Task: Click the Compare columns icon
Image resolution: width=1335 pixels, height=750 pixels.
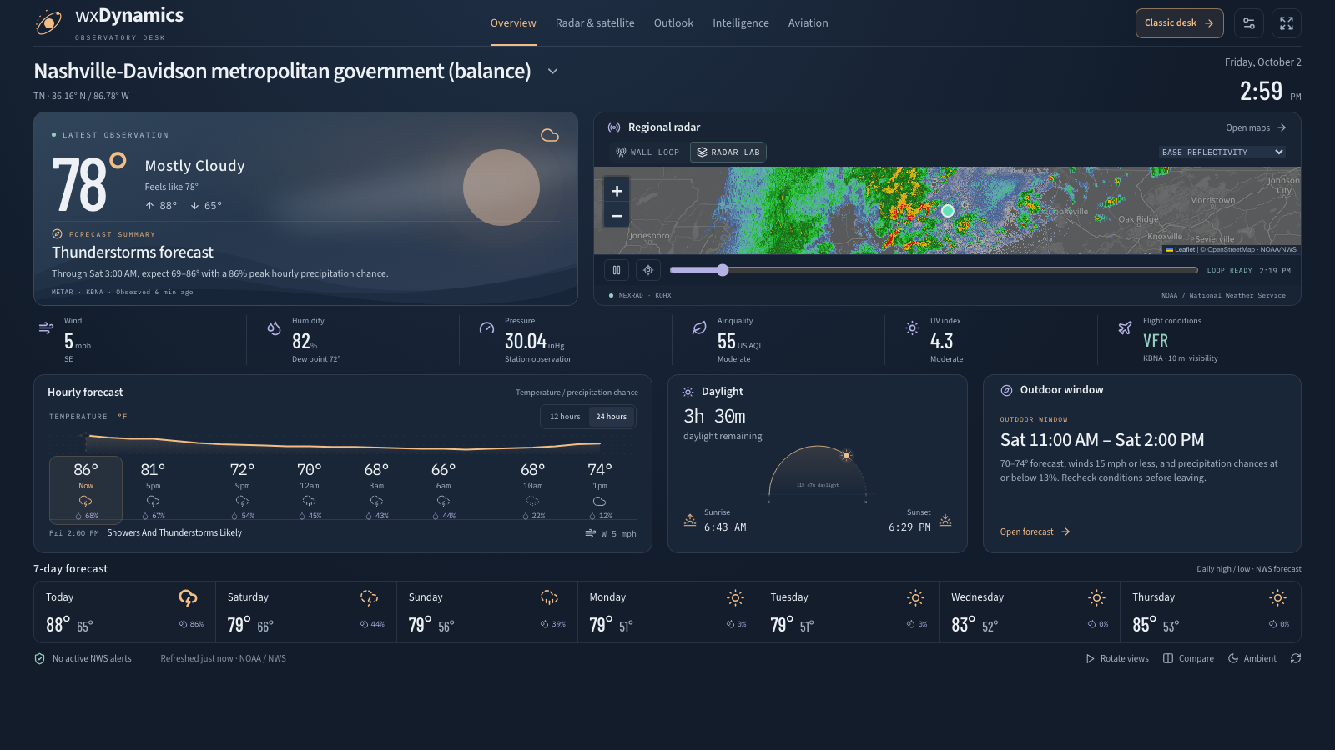Action: tap(1168, 658)
